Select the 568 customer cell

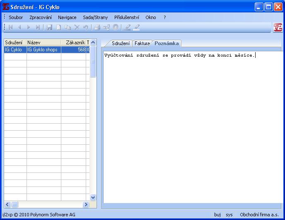click(x=73, y=50)
